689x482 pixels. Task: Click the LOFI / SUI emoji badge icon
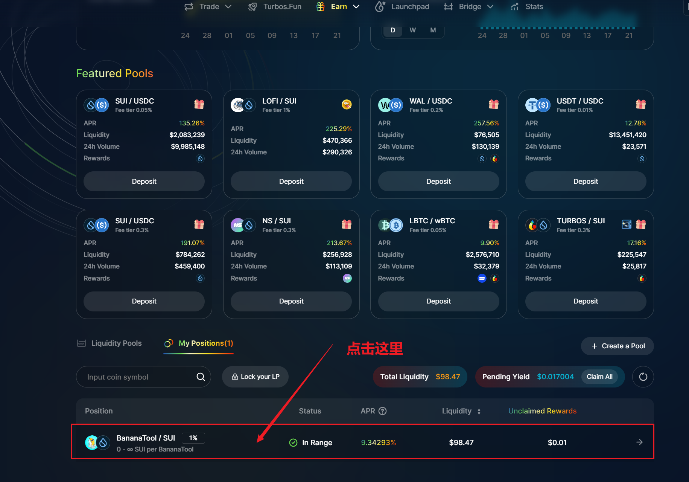click(346, 104)
